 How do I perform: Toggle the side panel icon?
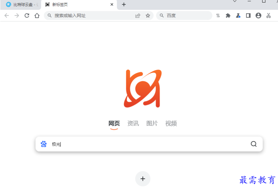[x=248, y=16]
